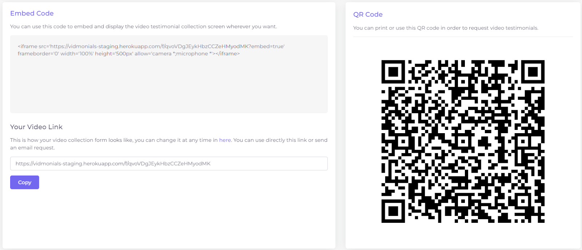Click the 'an email request' text
The width and height of the screenshot is (582, 250).
point(32,148)
